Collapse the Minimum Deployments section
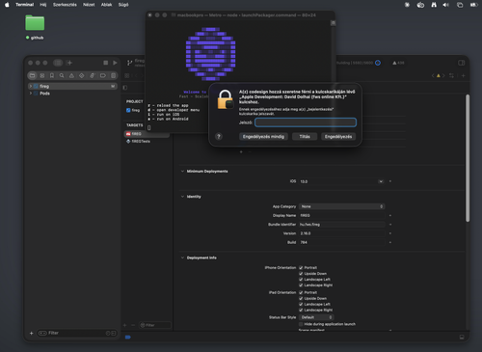 click(x=182, y=172)
